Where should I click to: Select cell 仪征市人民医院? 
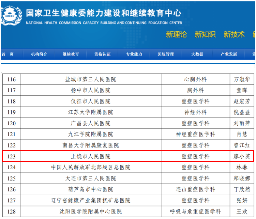[x=91, y=101]
